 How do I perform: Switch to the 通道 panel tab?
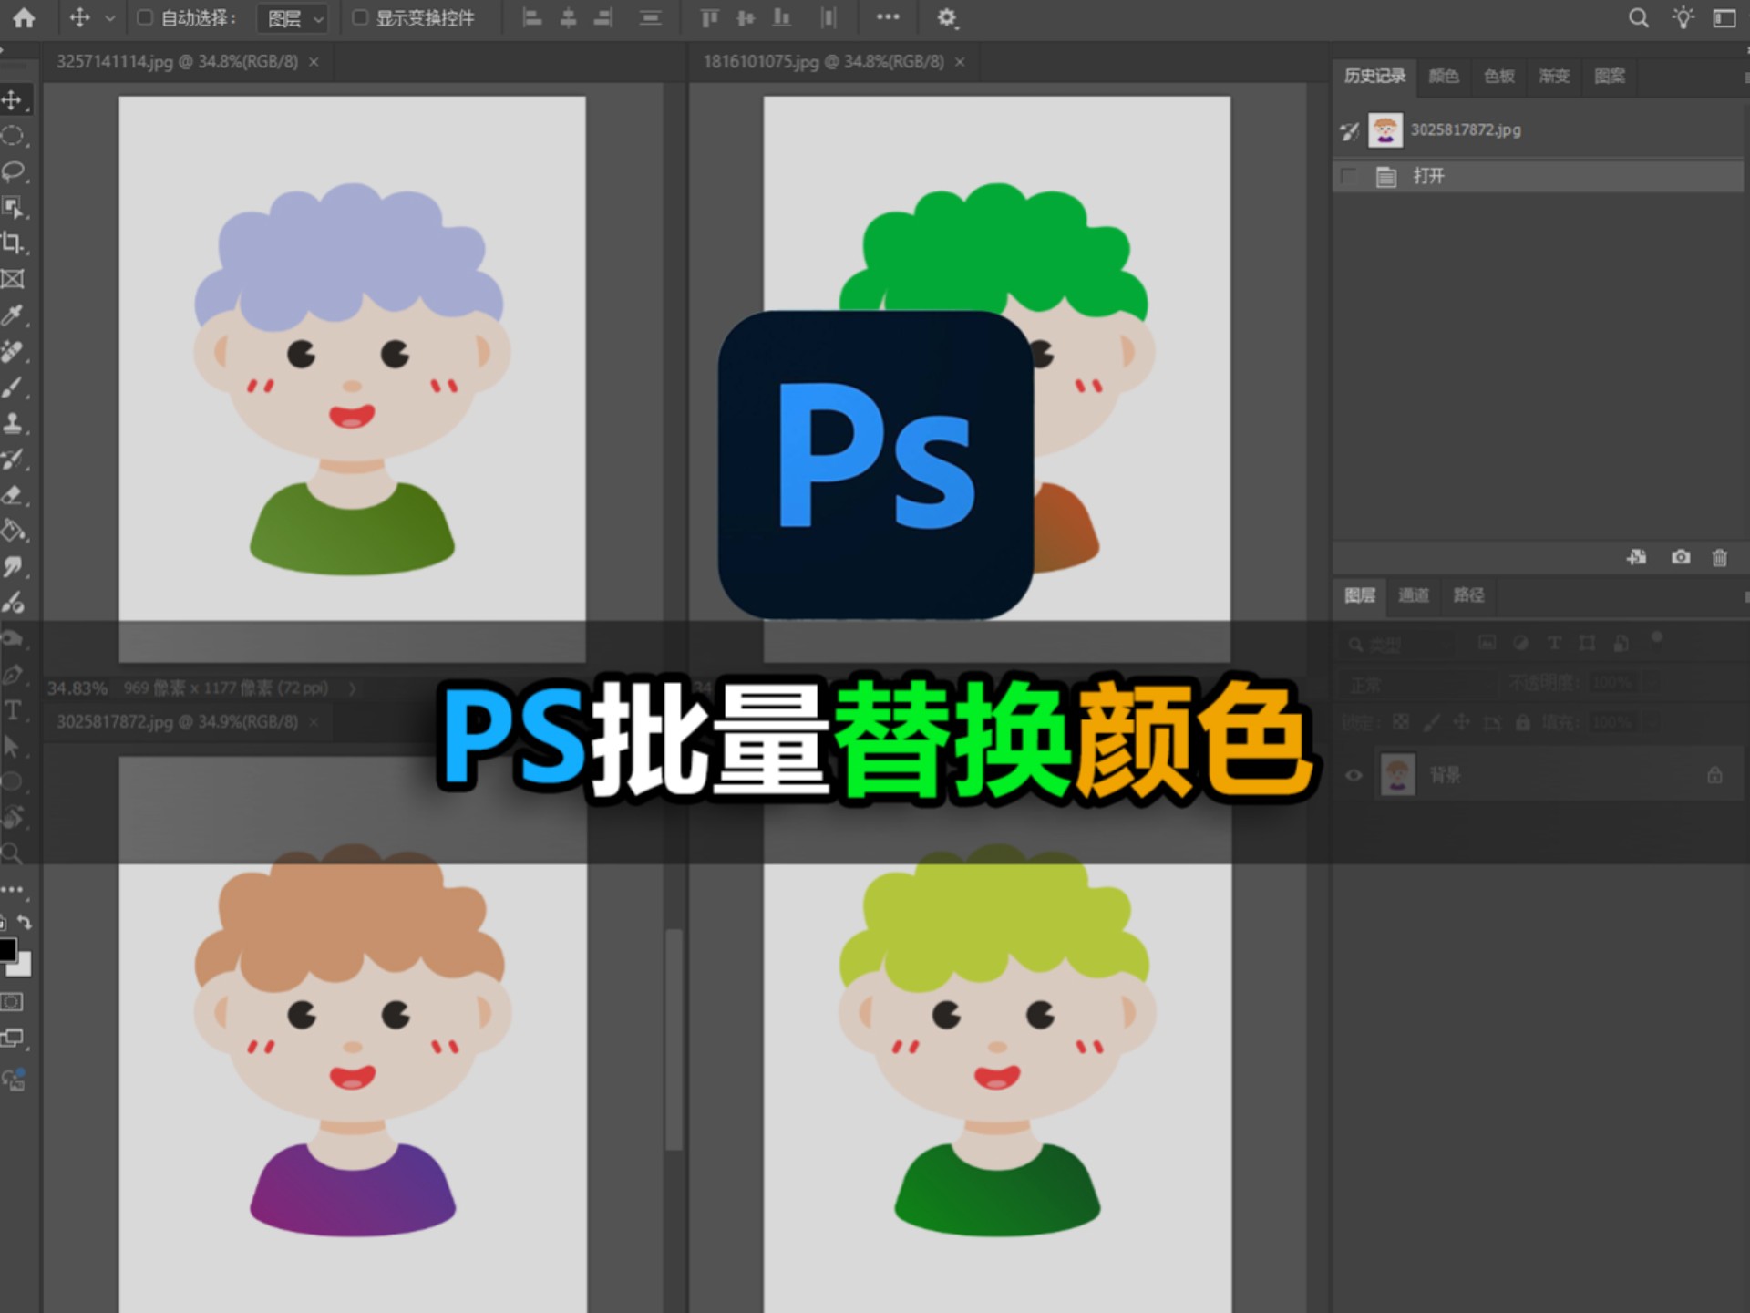pyautogui.click(x=1413, y=595)
